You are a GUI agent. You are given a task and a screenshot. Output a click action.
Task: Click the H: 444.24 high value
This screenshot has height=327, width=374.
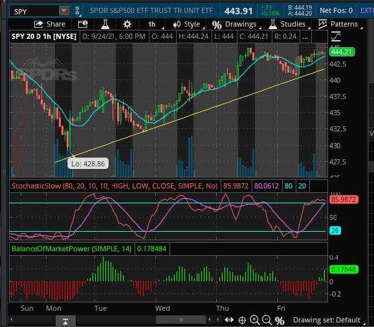(193, 36)
